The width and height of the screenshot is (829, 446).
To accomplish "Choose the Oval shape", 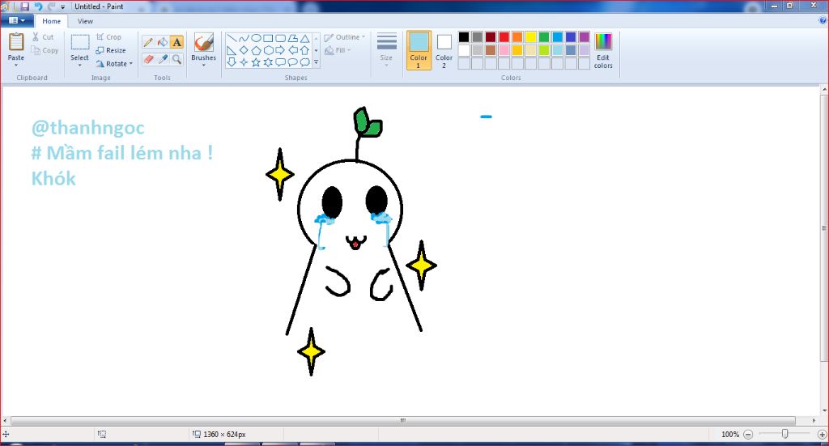I will [x=256, y=38].
